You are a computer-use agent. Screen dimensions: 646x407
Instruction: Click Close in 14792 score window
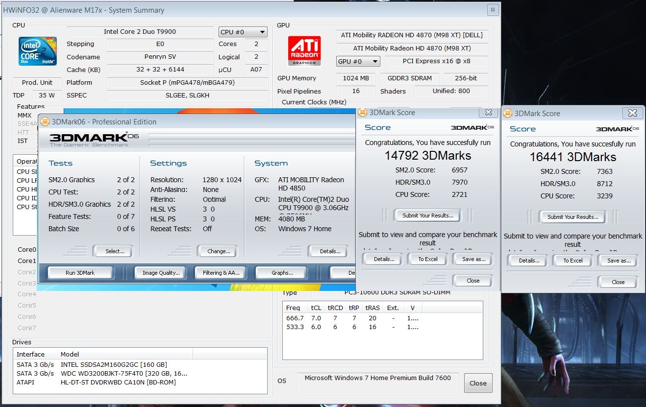(x=473, y=281)
